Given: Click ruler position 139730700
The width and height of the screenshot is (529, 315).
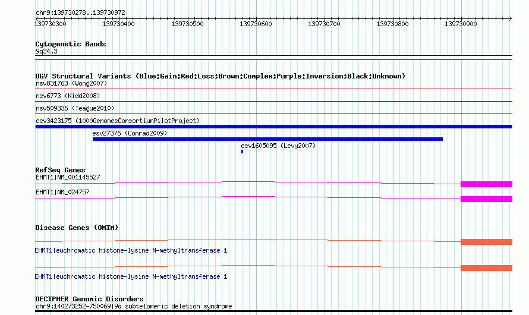Looking at the screenshot, I should pos(324,24).
